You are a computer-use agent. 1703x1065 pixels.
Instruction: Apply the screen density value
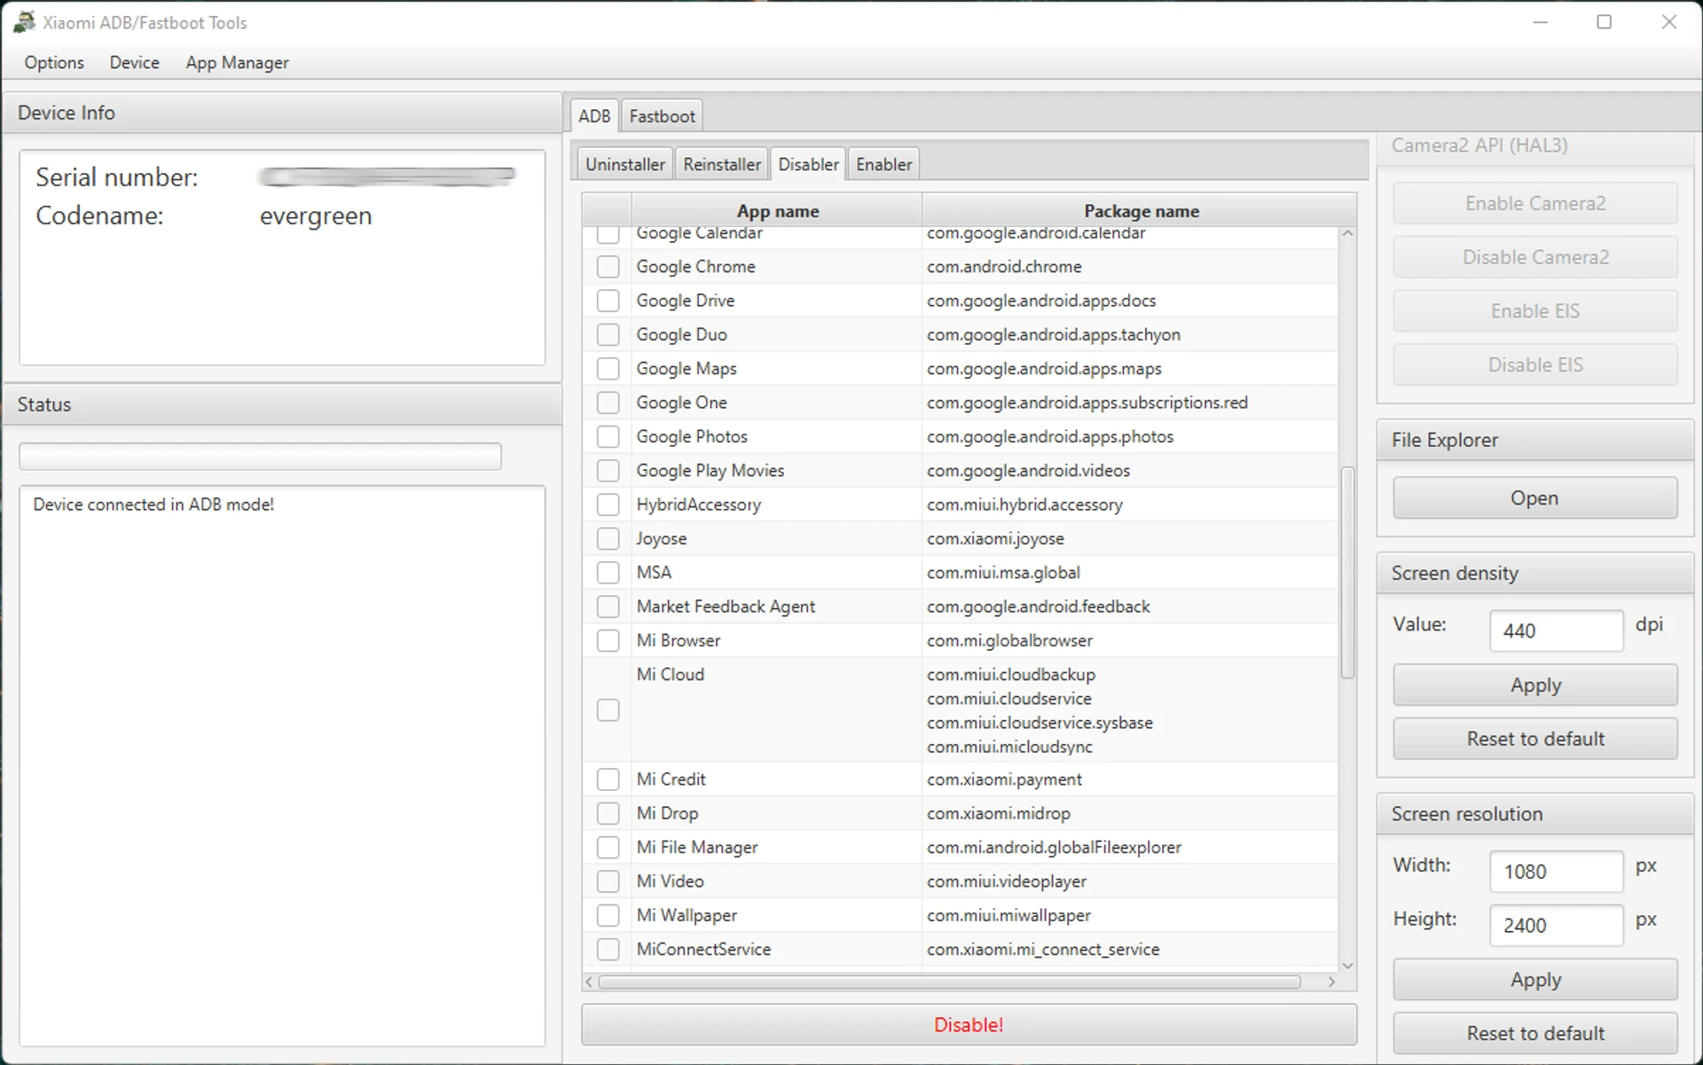pos(1534,685)
